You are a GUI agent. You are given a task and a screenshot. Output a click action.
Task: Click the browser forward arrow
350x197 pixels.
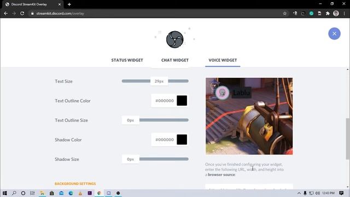click(14, 13)
